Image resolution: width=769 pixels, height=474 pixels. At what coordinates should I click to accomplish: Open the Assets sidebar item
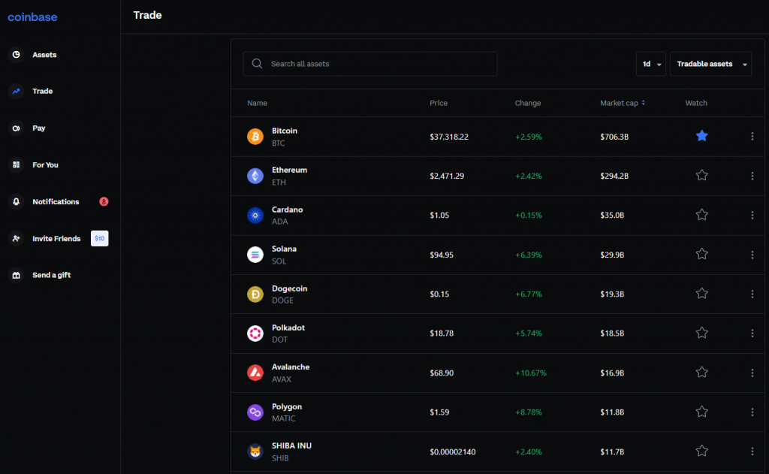coord(44,55)
